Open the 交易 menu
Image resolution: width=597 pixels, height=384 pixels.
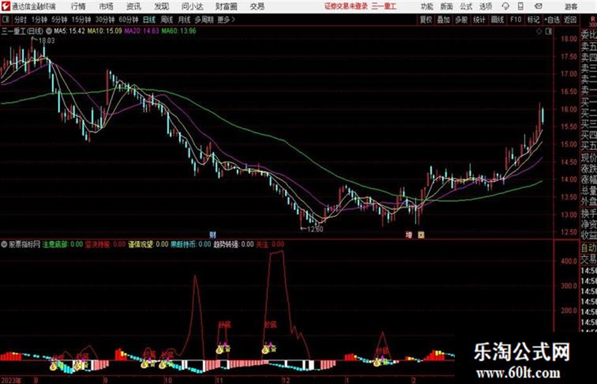coord(257,6)
